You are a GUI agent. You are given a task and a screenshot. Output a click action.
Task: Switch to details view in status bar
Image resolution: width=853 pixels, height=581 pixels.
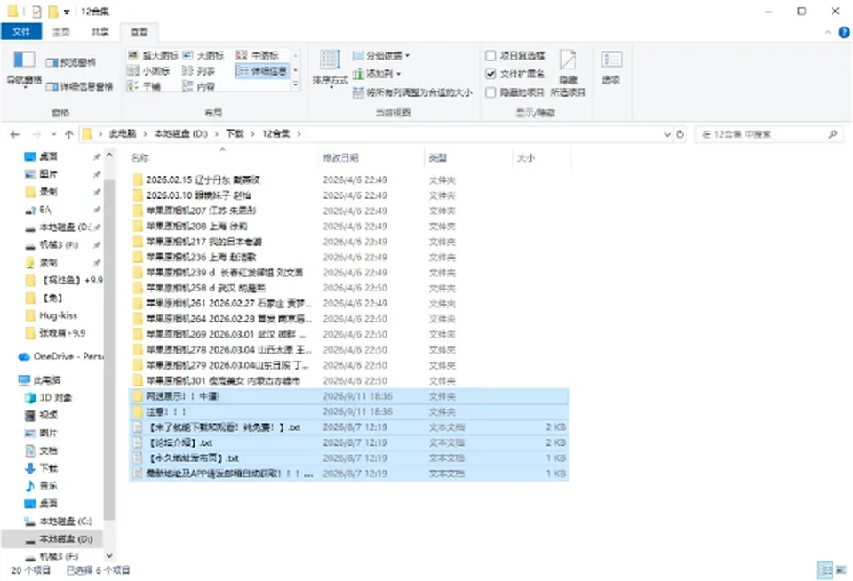pos(825,570)
